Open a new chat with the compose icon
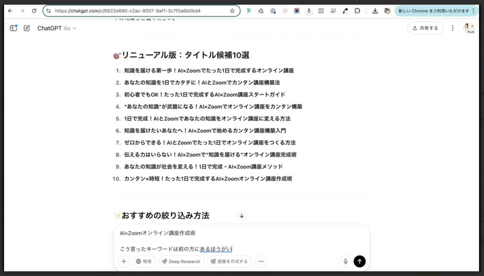This screenshot has height=276, width=484. coord(27,28)
